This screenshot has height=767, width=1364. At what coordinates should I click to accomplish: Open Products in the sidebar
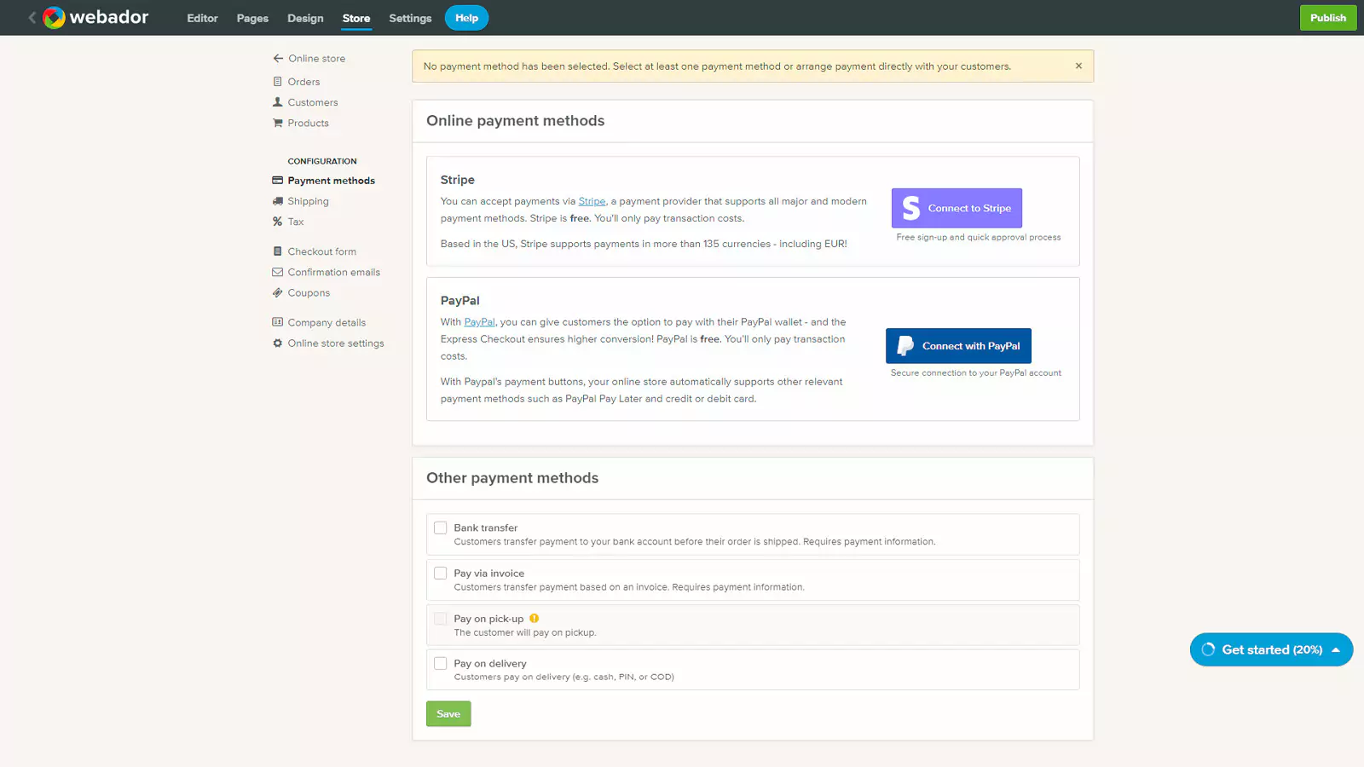coord(308,123)
